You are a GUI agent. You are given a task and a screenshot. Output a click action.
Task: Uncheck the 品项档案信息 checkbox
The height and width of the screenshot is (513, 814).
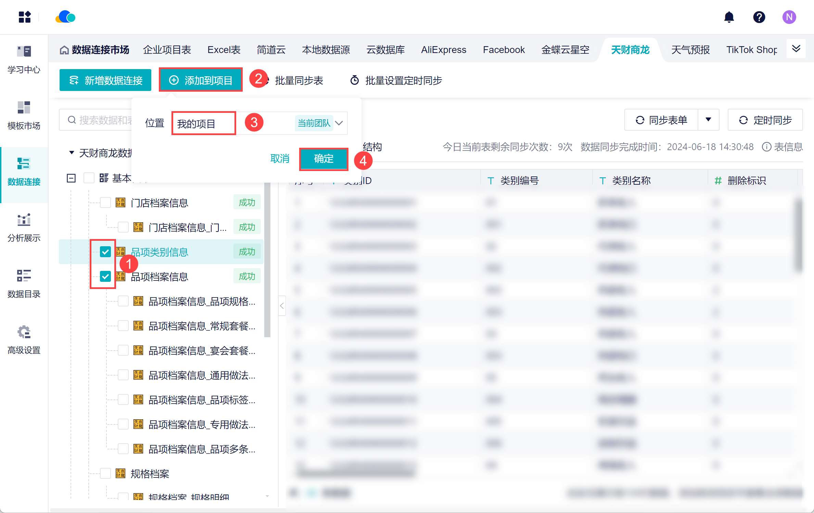click(x=105, y=276)
